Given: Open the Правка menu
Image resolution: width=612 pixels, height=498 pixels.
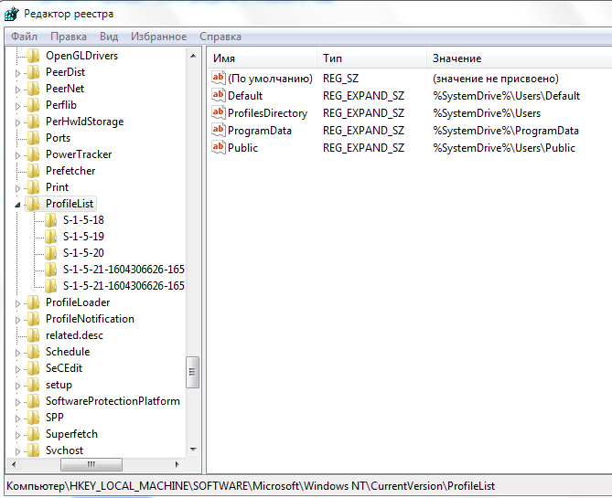Looking at the screenshot, I should coord(69,37).
